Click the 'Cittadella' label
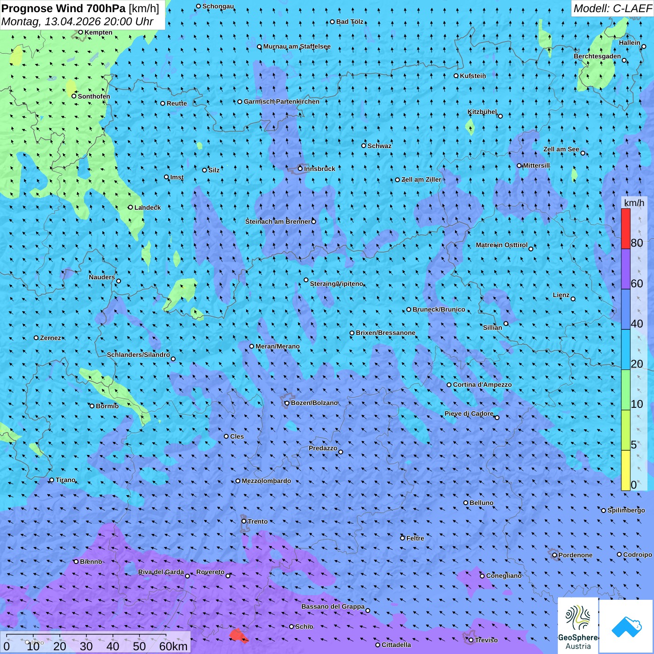The image size is (654, 654). (x=396, y=645)
